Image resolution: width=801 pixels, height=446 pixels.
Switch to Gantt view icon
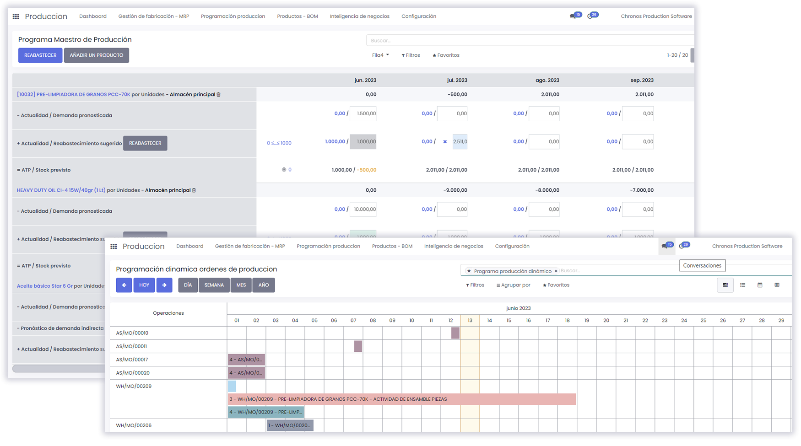pyautogui.click(x=725, y=285)
